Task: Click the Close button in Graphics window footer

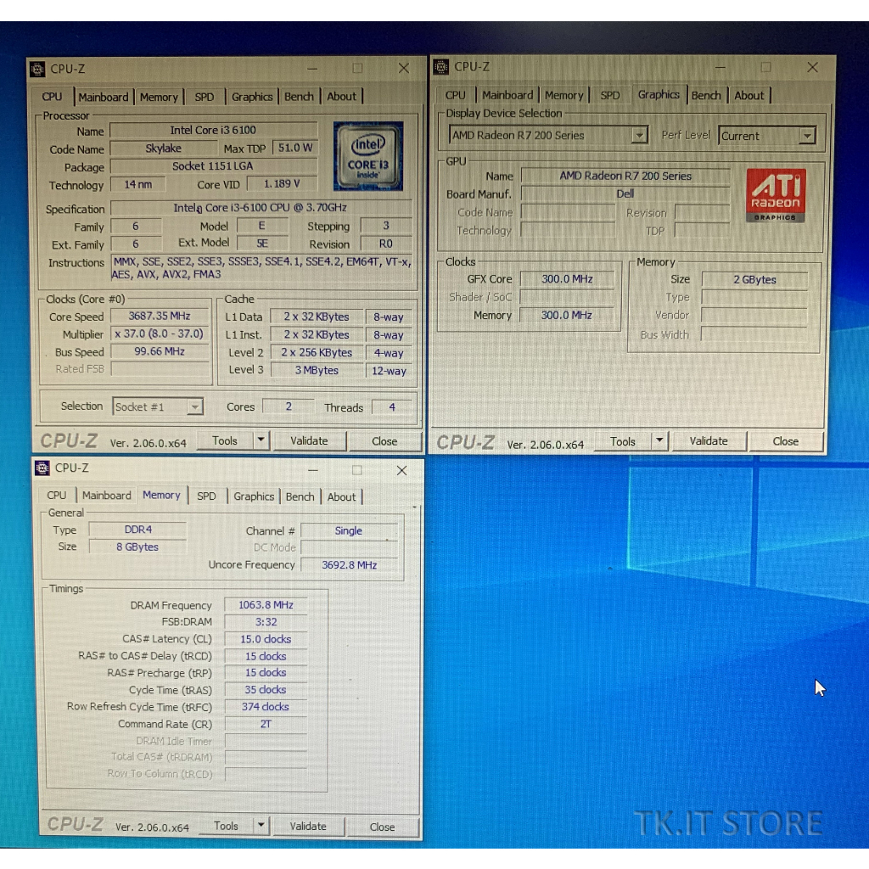Action: tap(785, 441)
